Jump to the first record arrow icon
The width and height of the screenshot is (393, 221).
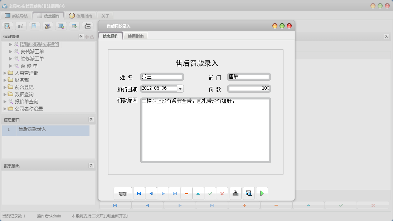(139, 193)
